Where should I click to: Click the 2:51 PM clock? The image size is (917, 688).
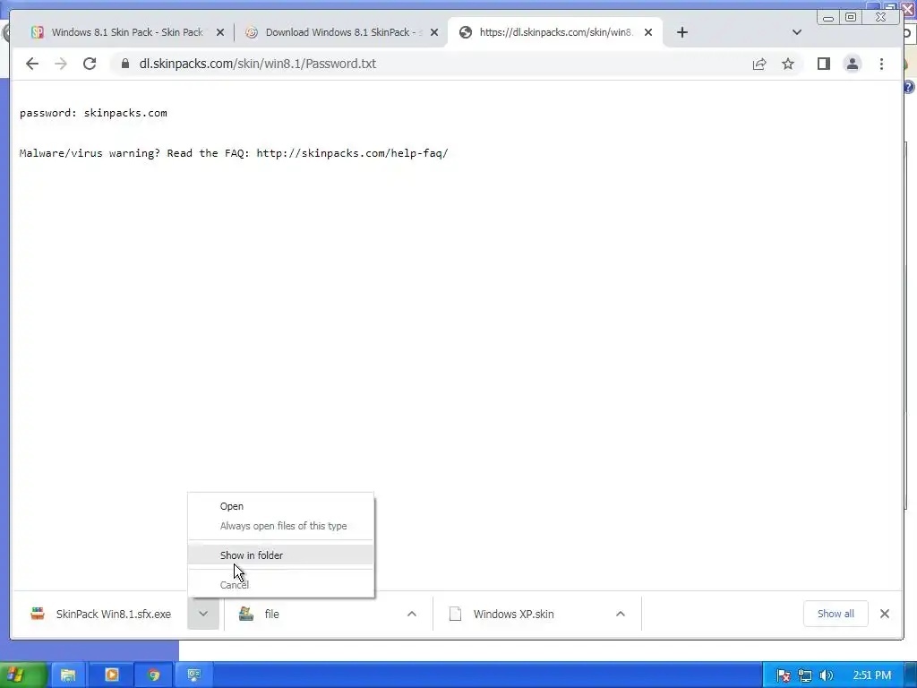(x=872, y=675)
